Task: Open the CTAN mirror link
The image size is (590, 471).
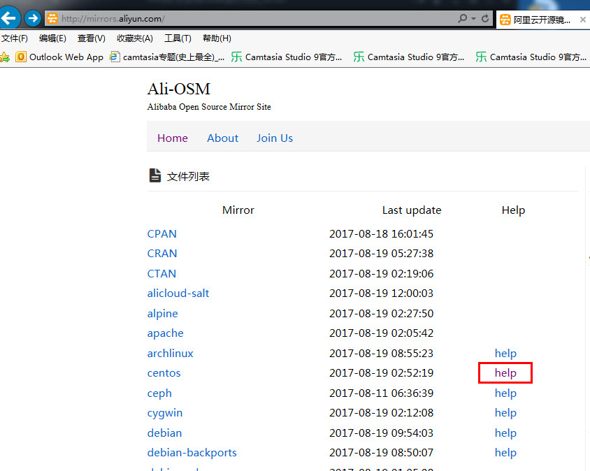Action: coord(161,273)
